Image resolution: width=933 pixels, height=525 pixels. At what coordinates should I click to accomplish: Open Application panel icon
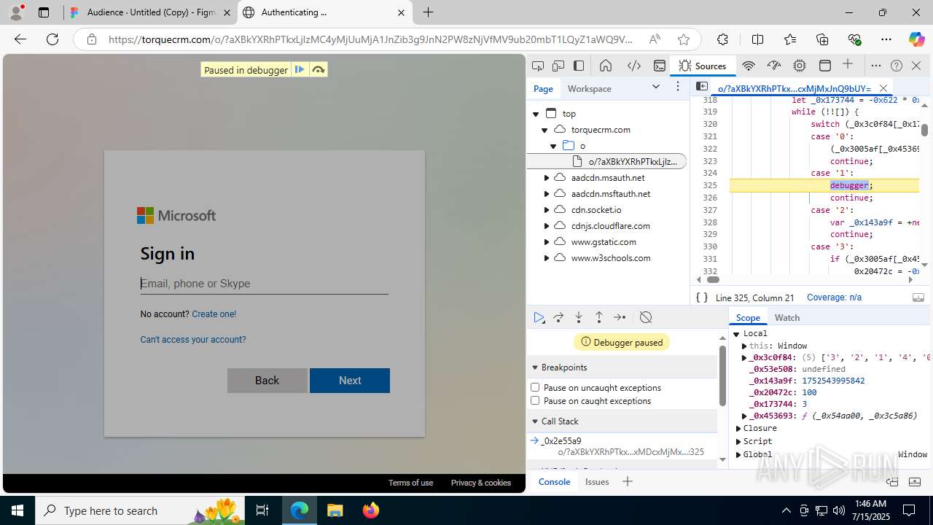click(825, 66)
